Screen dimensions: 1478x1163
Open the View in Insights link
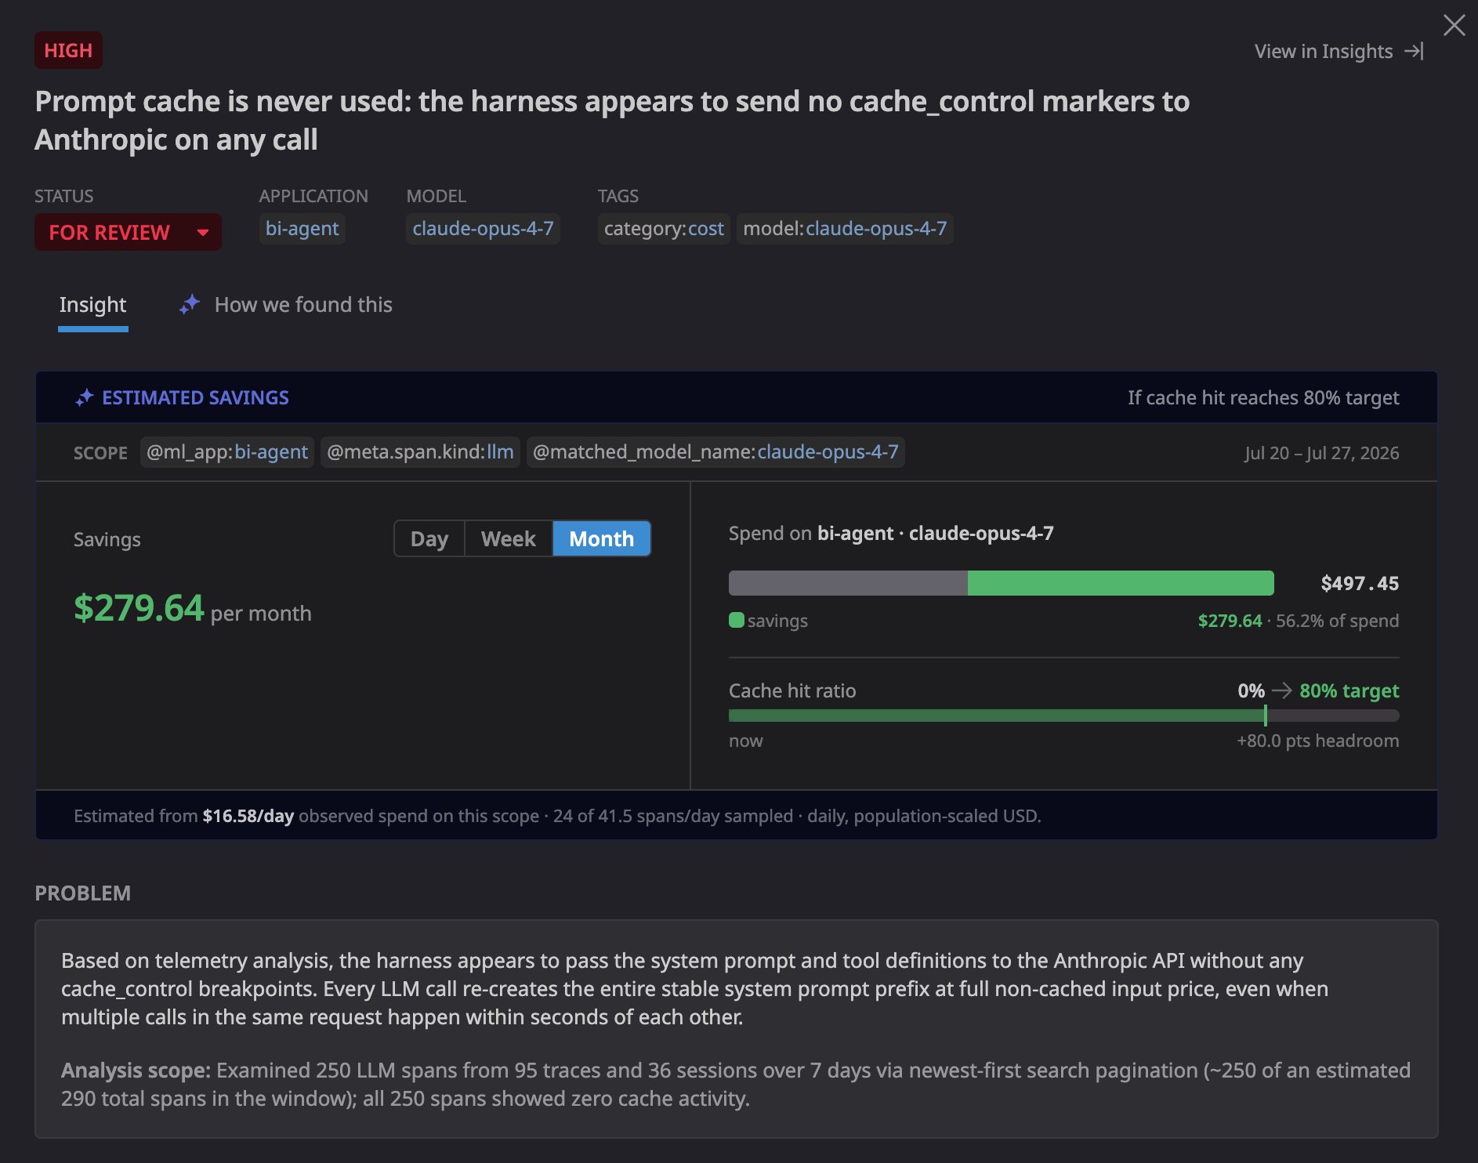[x=1339, y=51]
